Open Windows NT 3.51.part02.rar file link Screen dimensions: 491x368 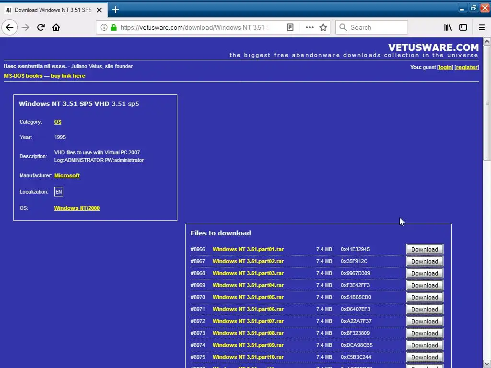pyautogui.click(x=248, y=261)
